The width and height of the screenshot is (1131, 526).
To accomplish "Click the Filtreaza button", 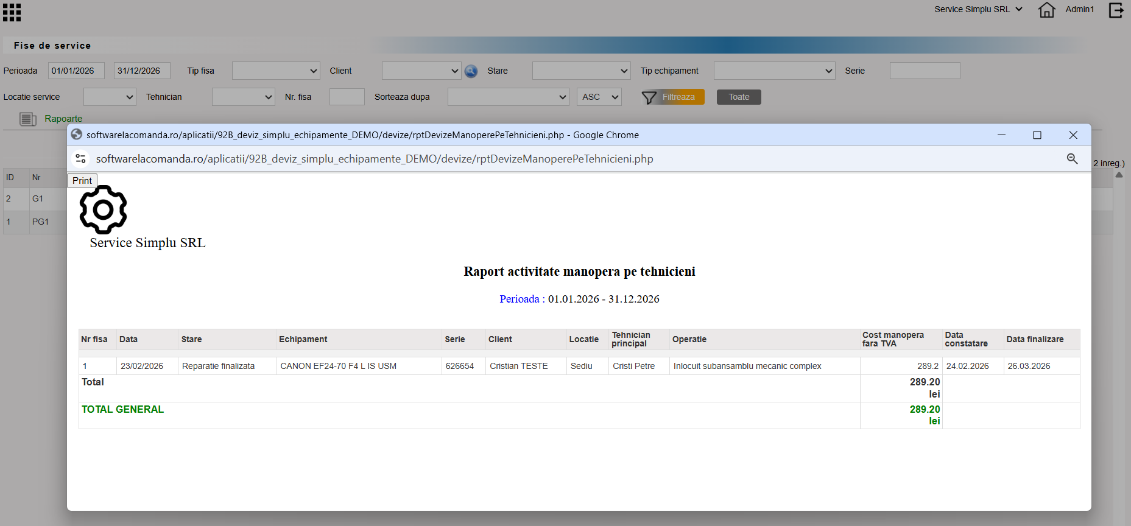I will click(678, 97).
